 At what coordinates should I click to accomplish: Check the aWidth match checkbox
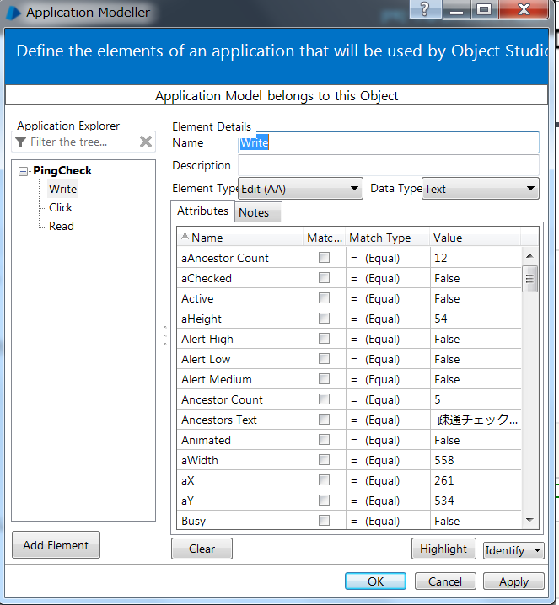pyautogui.click(x=325, y=460)
